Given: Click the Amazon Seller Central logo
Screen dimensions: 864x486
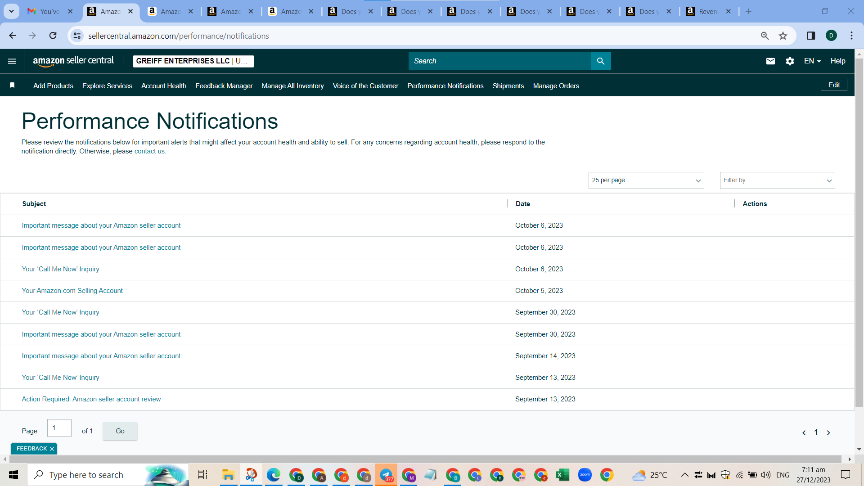Looking at the screenshot, I should (73, 61).
